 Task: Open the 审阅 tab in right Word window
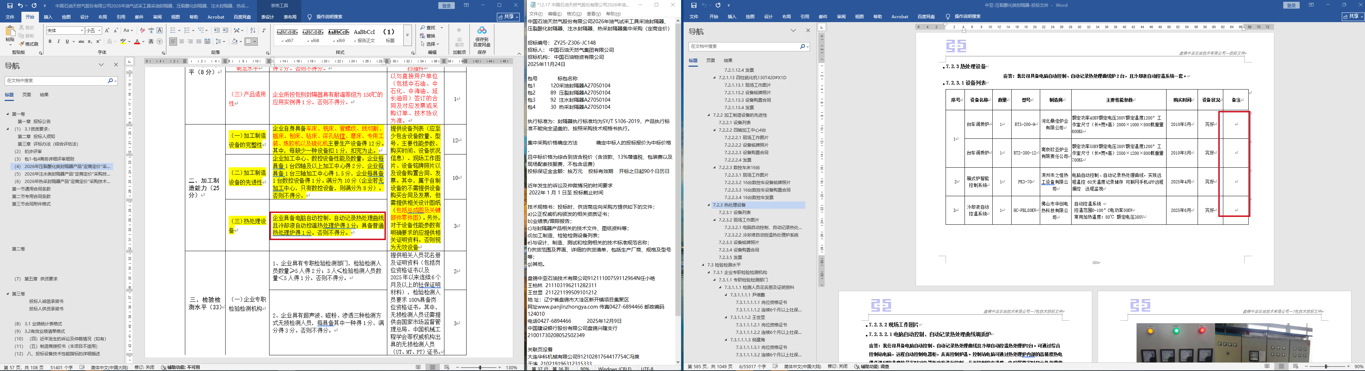point(841,17)
